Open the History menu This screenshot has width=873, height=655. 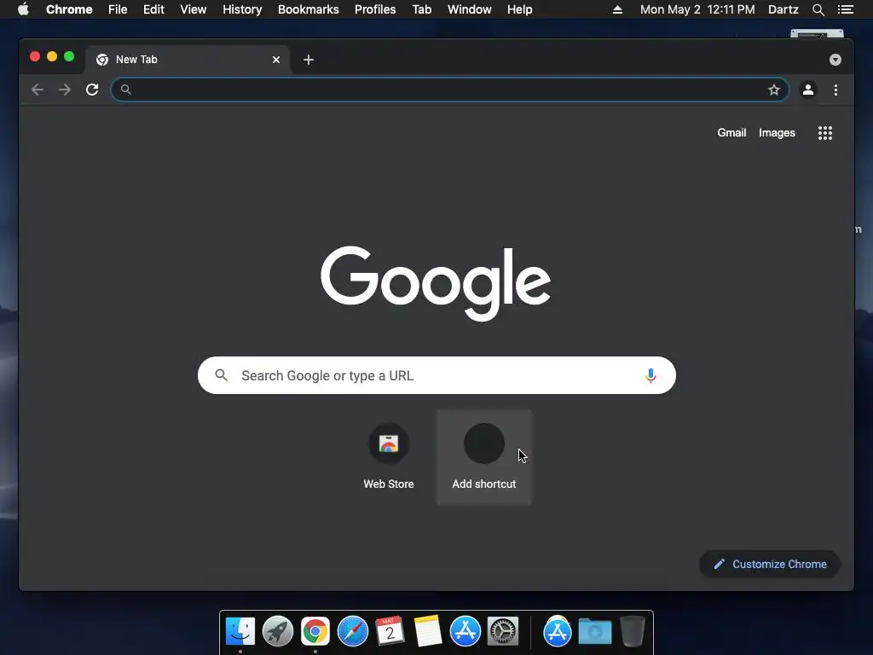(242, 9)
